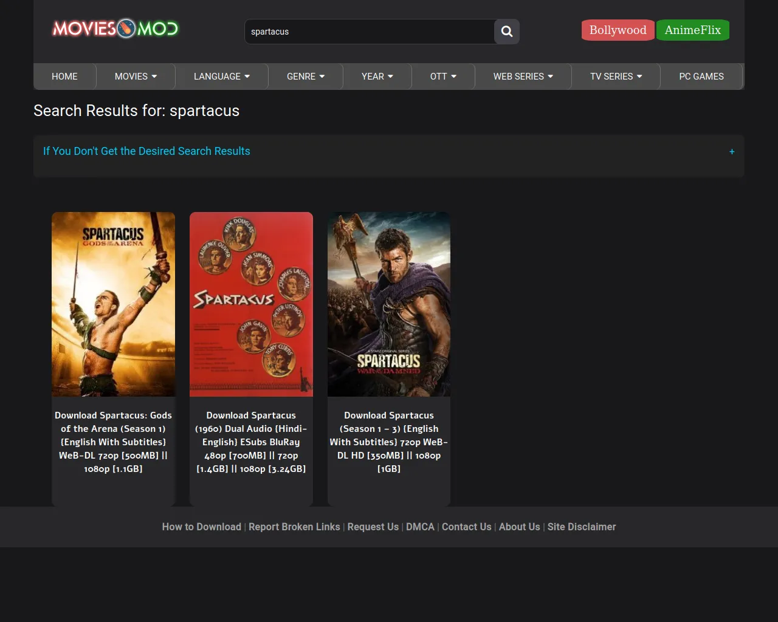
Task: Open 'Download Spartacus (Season 1 – 3)' link
Action: (389, 442)
